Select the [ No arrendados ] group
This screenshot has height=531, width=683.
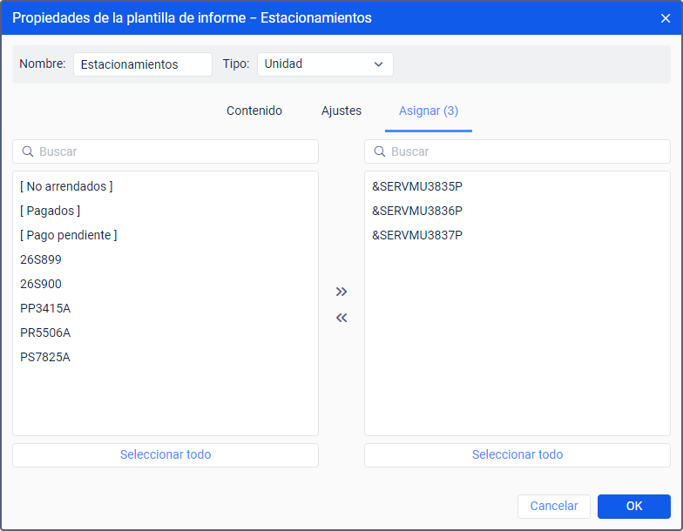pyautogui.click(x=66, y=186)
